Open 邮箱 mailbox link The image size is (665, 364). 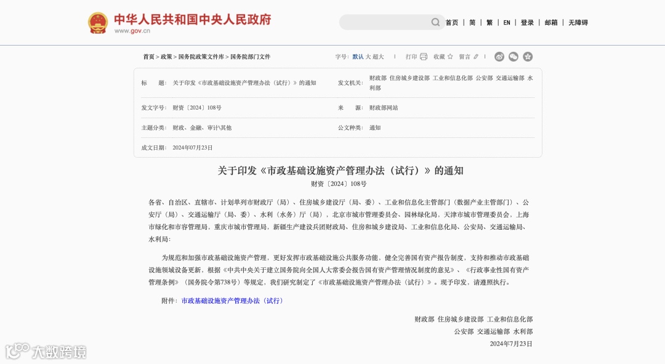(551, 23)
